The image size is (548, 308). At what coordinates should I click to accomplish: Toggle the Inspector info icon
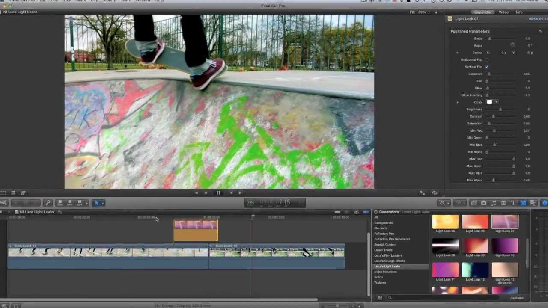pos(545,203)
